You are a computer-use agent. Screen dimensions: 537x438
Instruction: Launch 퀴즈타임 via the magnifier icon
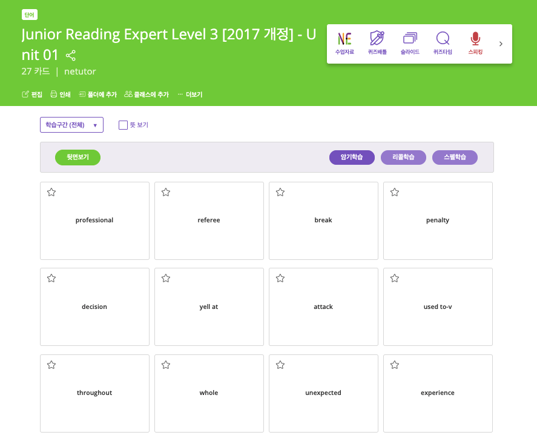click(x=443, y=43)
